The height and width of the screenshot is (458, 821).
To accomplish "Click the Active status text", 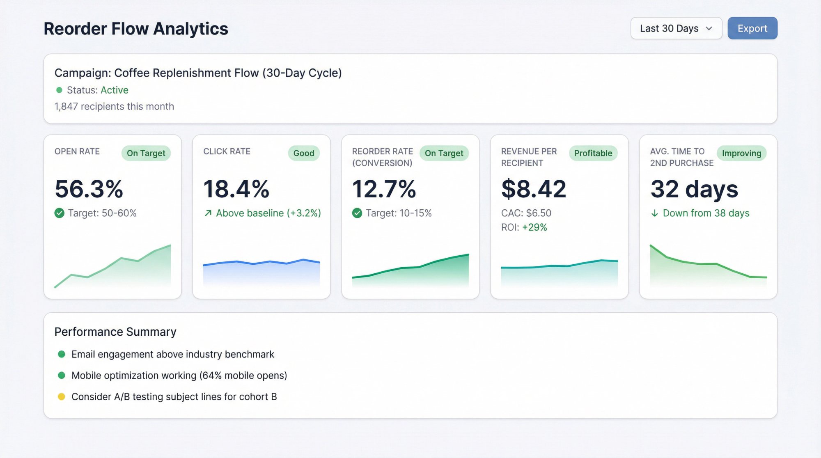I will click(115, 90).
